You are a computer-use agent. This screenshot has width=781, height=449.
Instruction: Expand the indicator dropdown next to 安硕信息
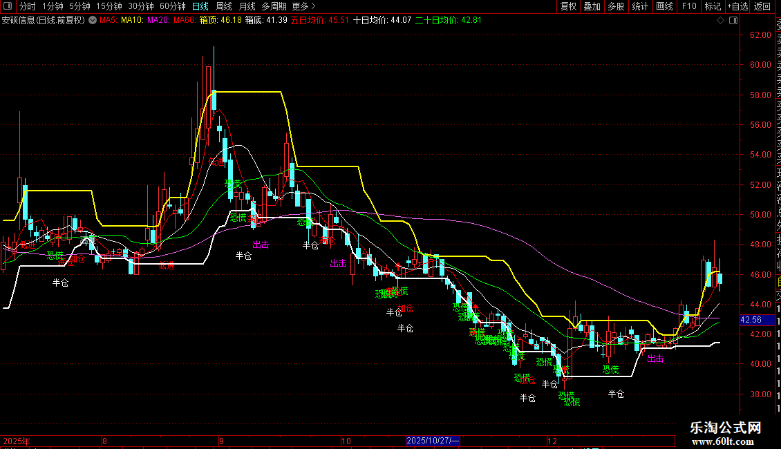[x=93, y=21]
